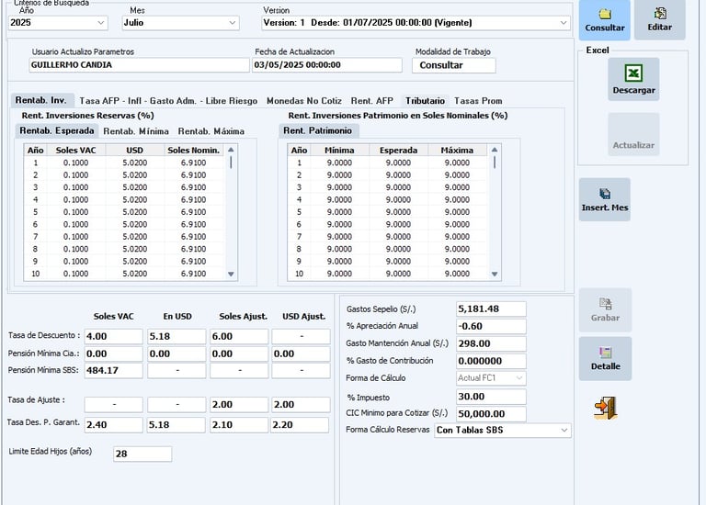
Task: Click Esperada column header in patrimonio table
Action: 398,151
